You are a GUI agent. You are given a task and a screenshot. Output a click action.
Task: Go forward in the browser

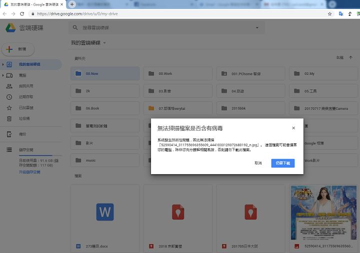tap(13, 14)
